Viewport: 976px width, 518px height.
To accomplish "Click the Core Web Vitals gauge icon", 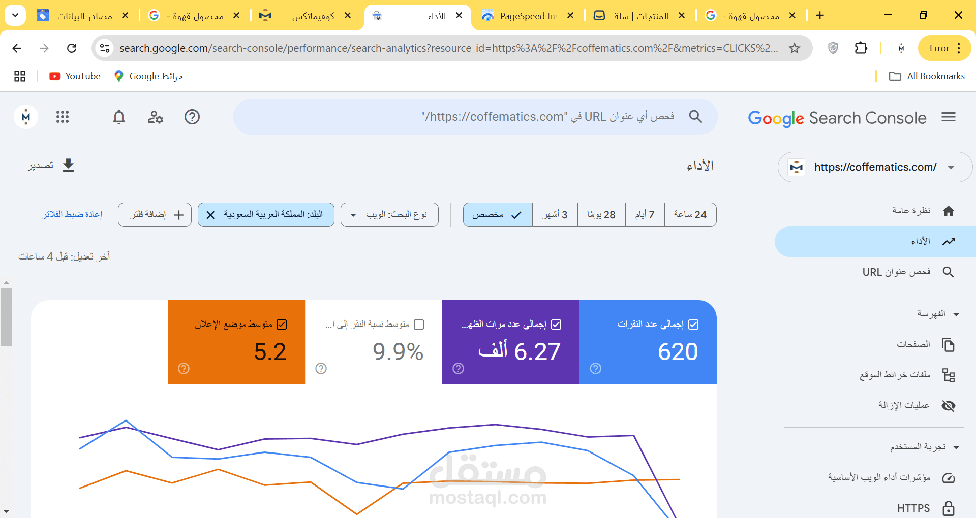I will [949, 478].
